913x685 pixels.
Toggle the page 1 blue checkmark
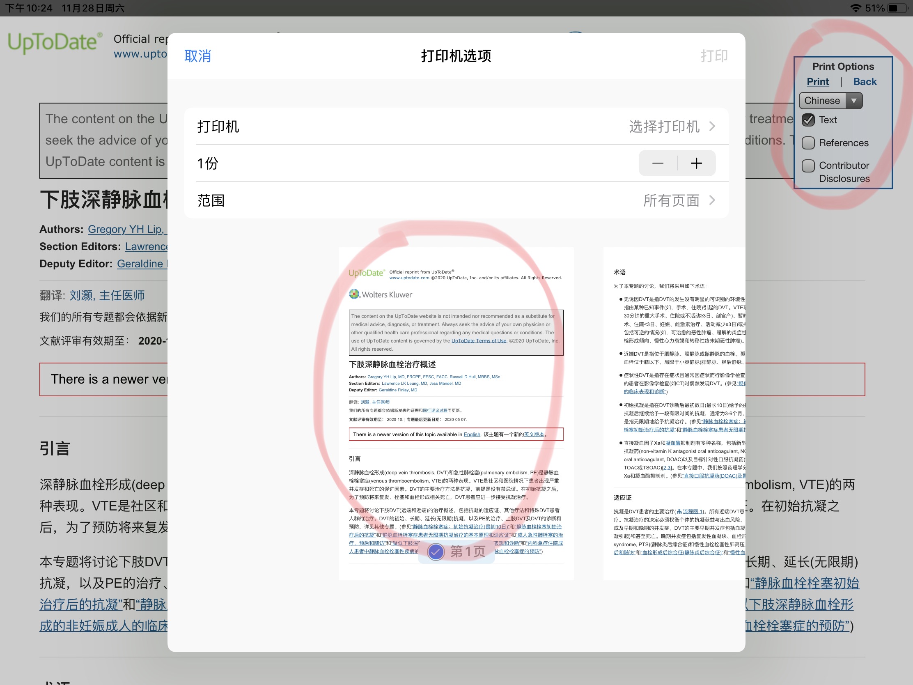(x=436, y=552)
